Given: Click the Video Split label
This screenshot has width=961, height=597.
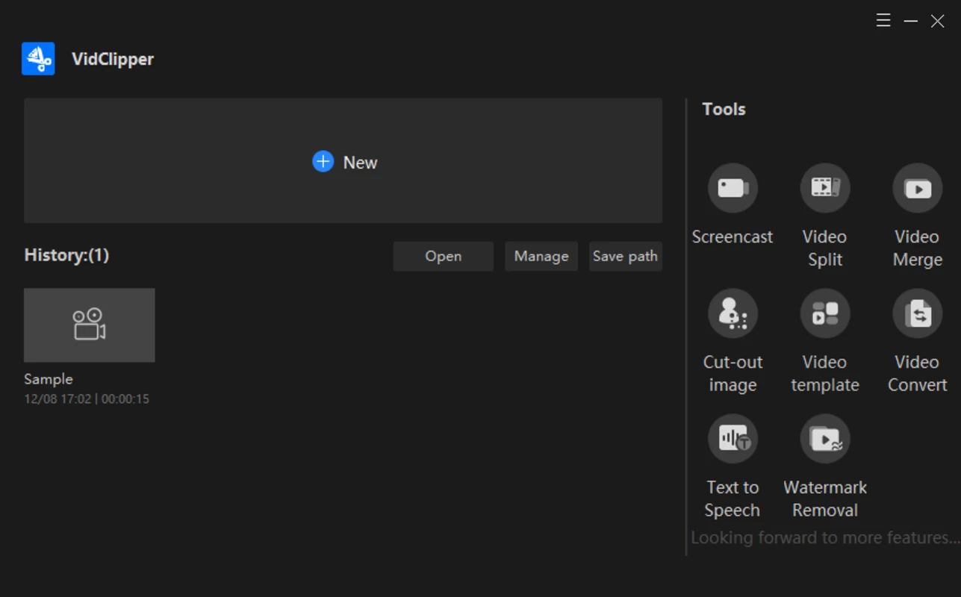Looking at the screenshot, I should point(825,248).
